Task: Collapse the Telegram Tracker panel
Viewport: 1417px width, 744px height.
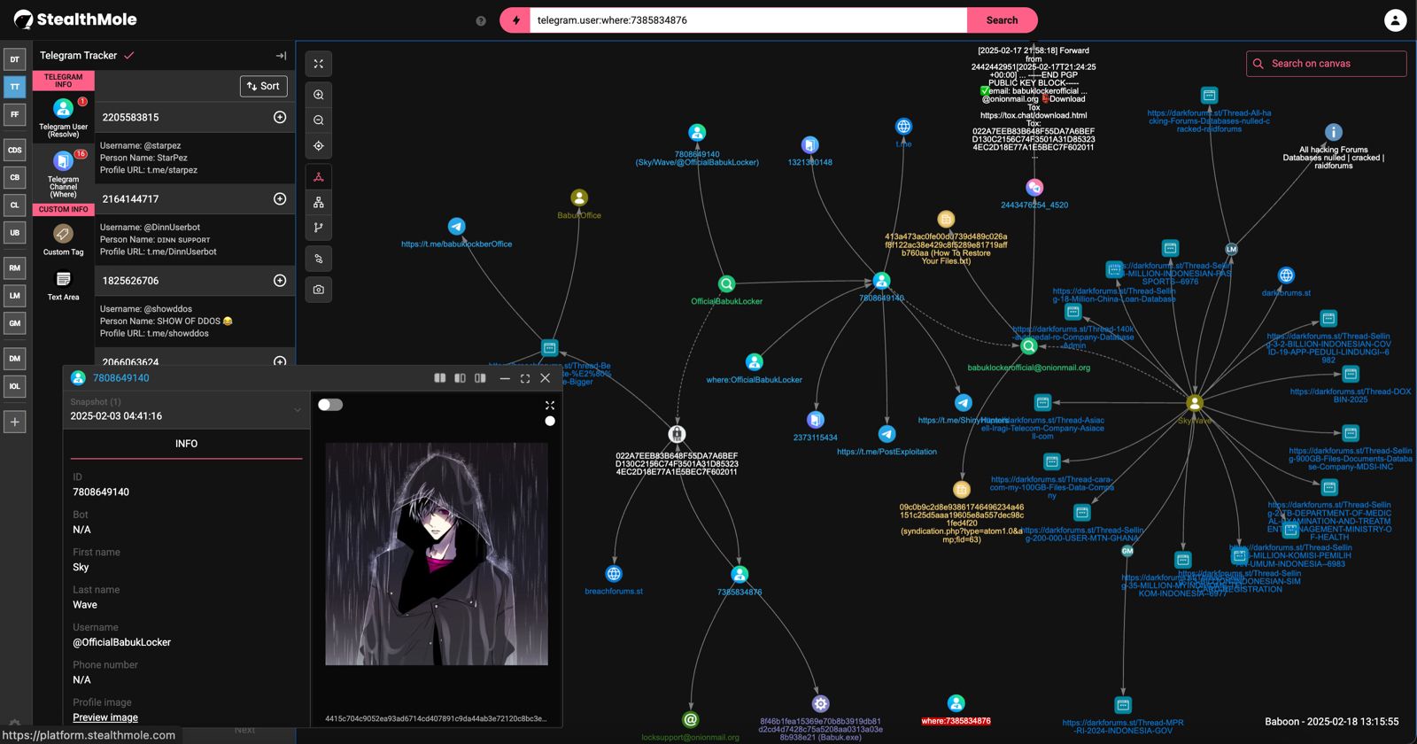Action: tap(281, 56)
